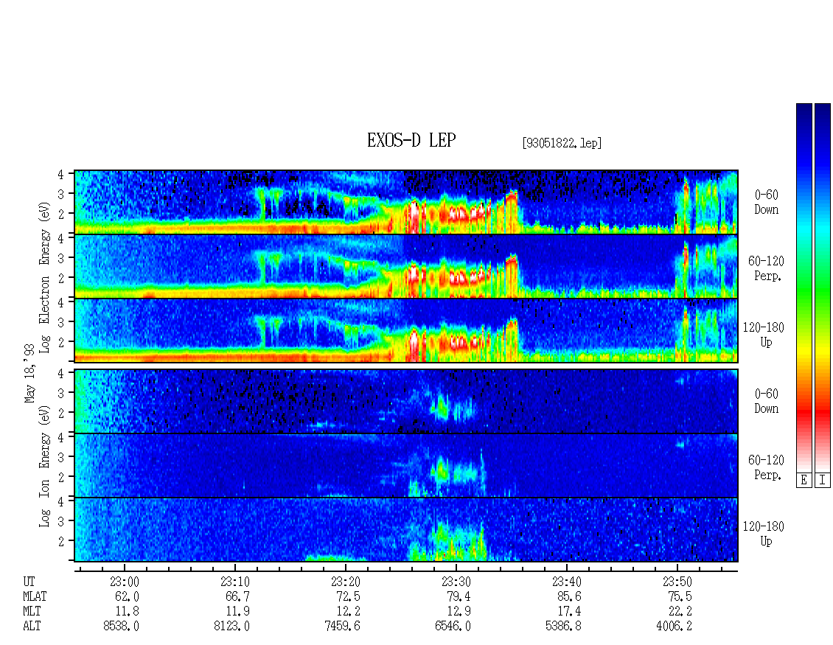Image resolution: width=833 pixels, height=645 pixels.
Task: Click the ion 120-180 Up spectrogram panel
Action: click(406, 530)
